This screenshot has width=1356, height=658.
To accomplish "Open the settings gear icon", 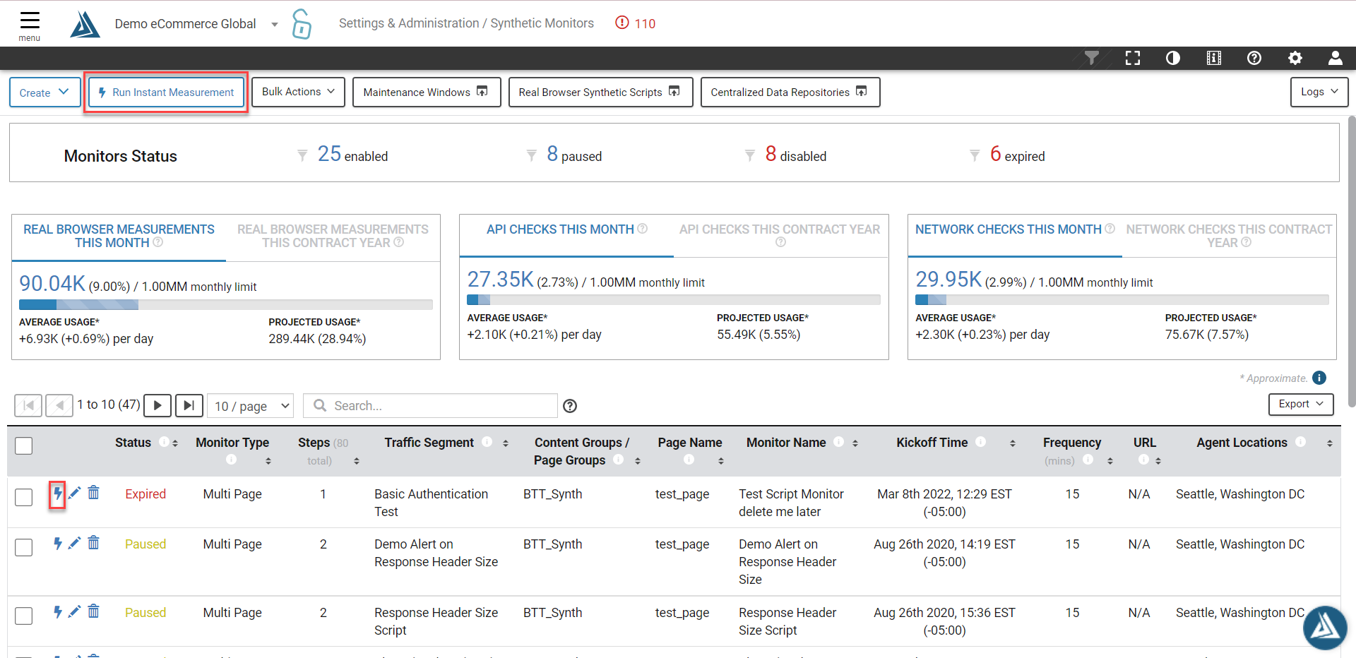I will (1295, 58).
